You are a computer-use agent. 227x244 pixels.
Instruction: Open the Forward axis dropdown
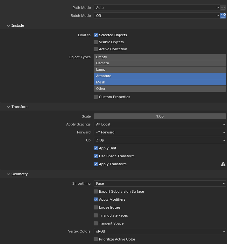point(160,132)
